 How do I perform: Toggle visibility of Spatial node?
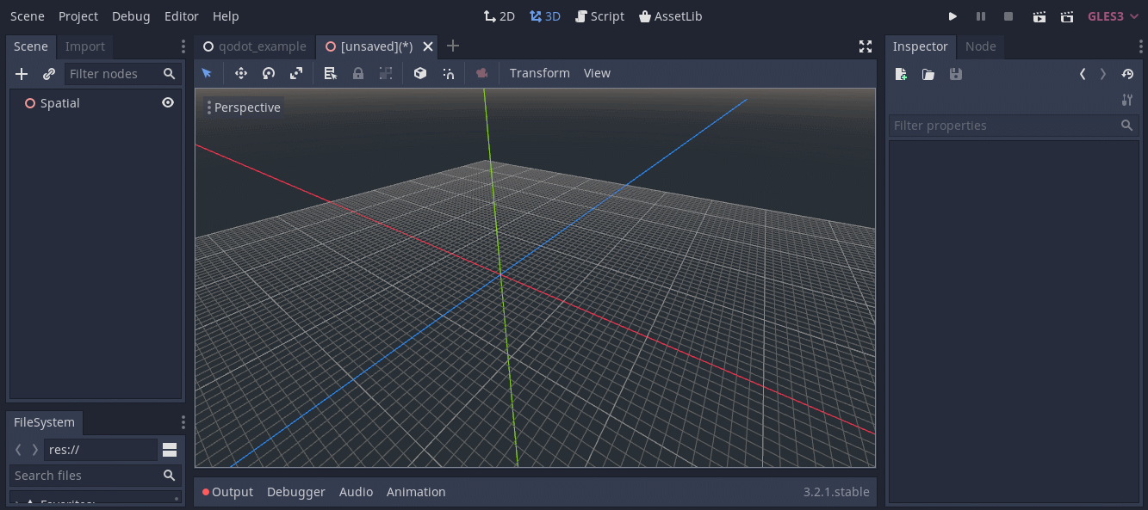pos(168,102)
